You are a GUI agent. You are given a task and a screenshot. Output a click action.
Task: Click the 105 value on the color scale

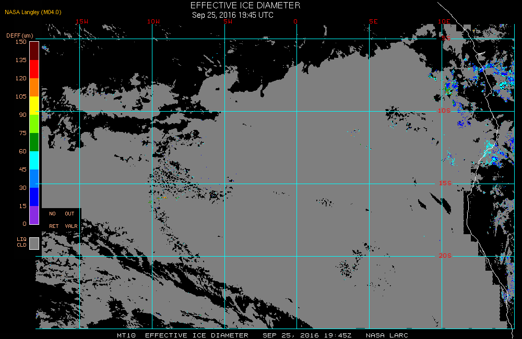(21, 97)
